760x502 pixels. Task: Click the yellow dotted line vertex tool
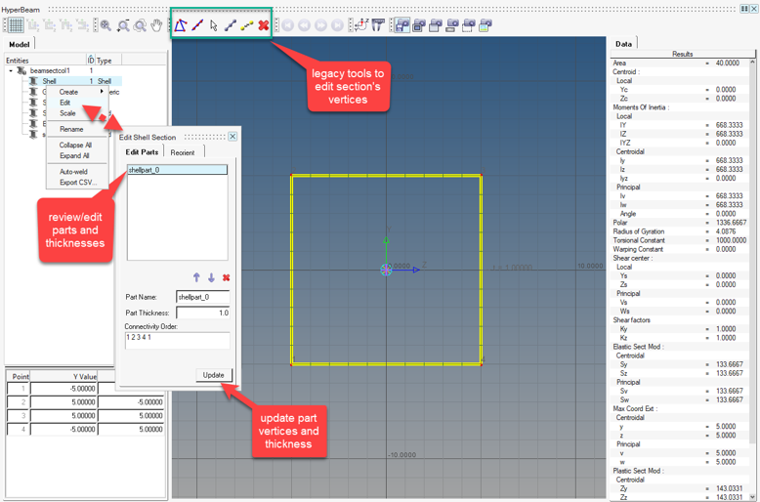tap(247, 25)
